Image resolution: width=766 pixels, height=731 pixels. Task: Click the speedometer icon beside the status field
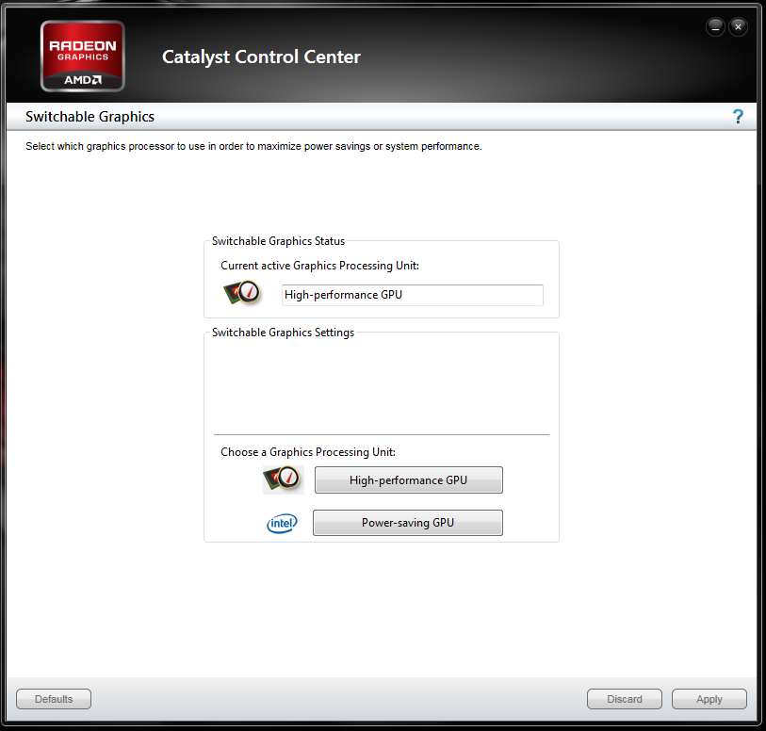(242, 293)
